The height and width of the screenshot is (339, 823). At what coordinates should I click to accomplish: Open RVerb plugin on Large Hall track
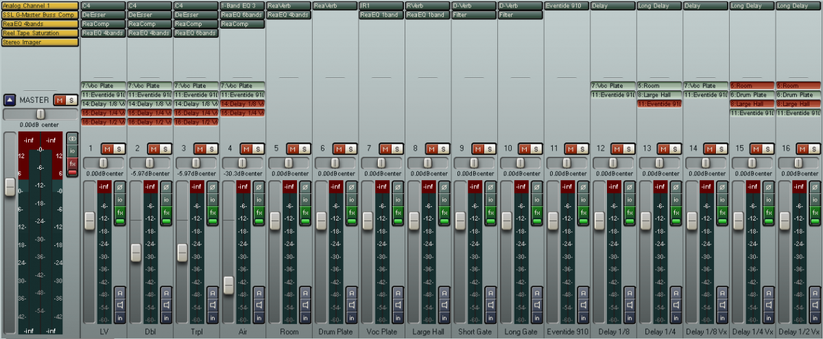pos(428,5)
